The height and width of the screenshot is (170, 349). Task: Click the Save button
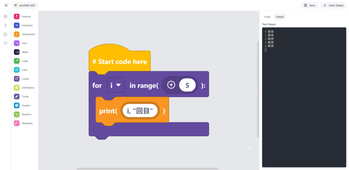click(309, 5)
